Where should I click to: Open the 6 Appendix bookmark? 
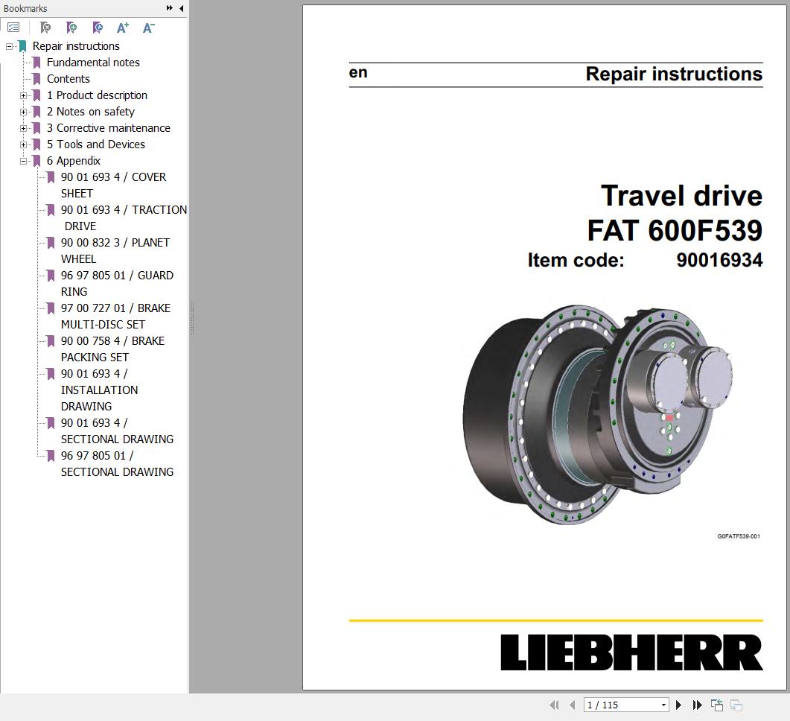tap(74, 161)
